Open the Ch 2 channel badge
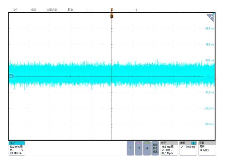Viewport: 225px width, 164px height. click(x=17, y=148)
